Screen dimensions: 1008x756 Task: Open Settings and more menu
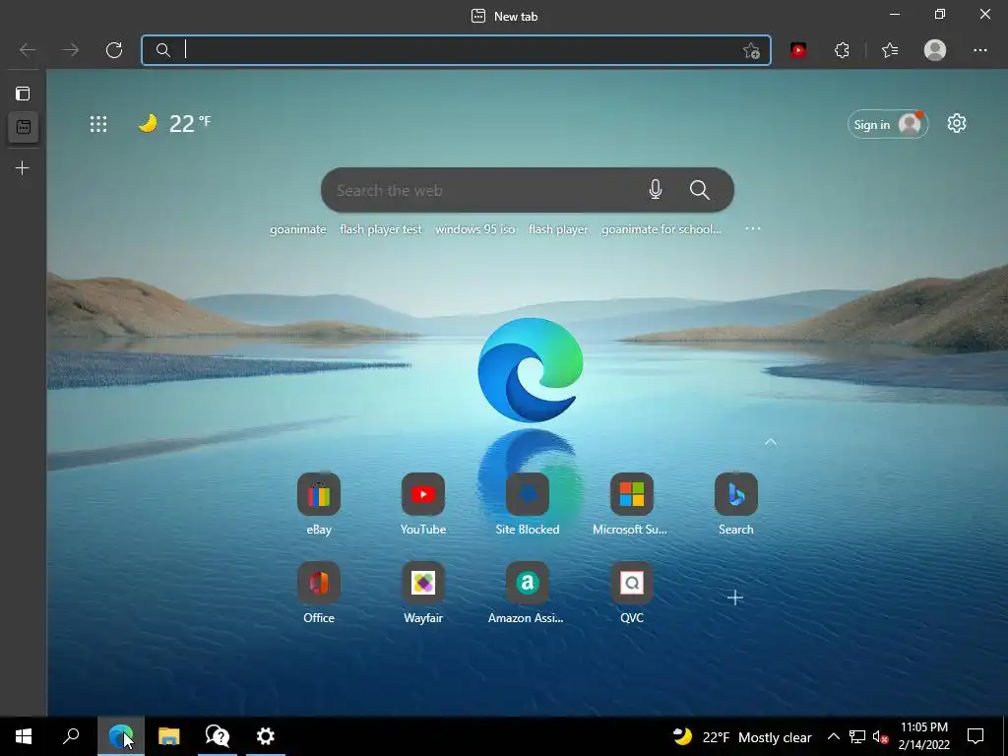[x=979, y=50]
